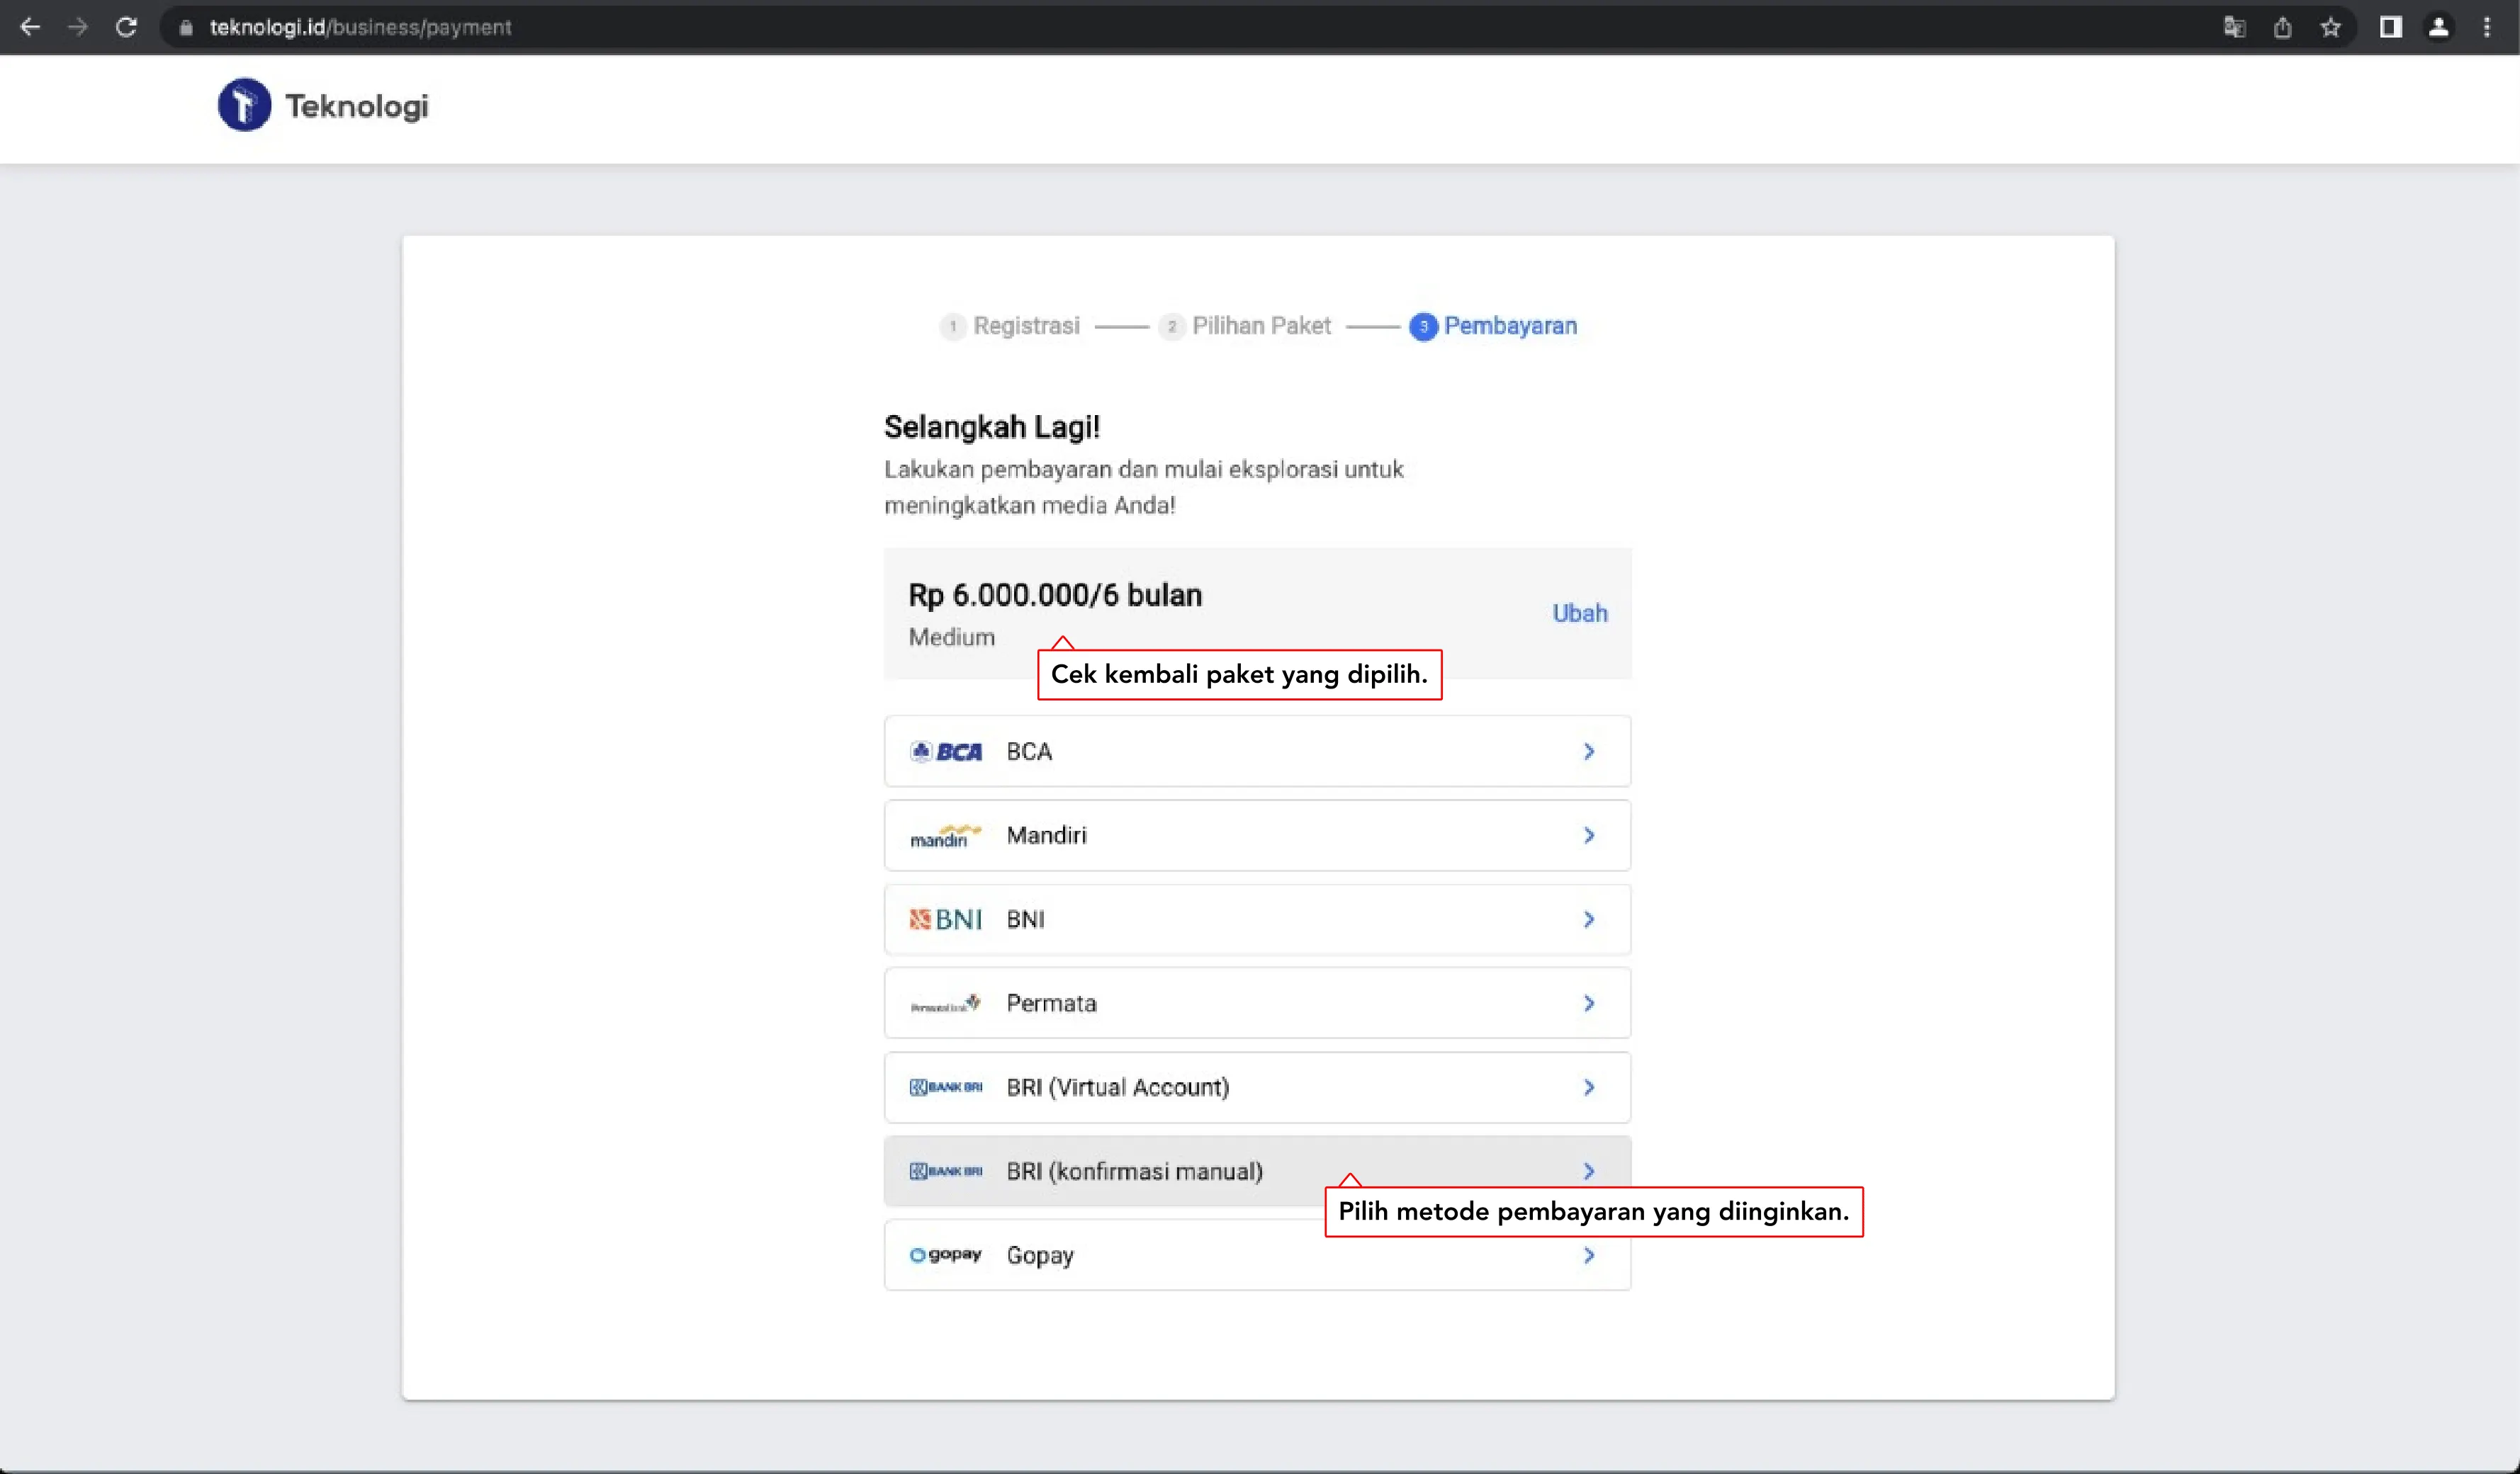Screen dimensions: 2520x1474
Task: Open browser three-dot menu
Action: tap(2487, 27)
